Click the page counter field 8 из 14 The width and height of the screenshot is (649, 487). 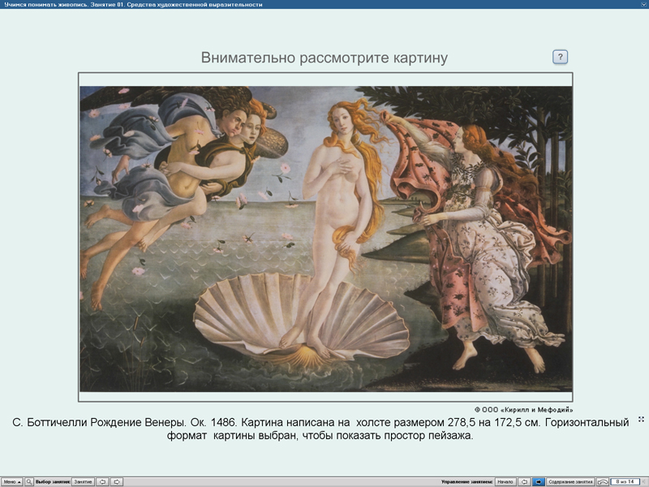tap(625, 481)
